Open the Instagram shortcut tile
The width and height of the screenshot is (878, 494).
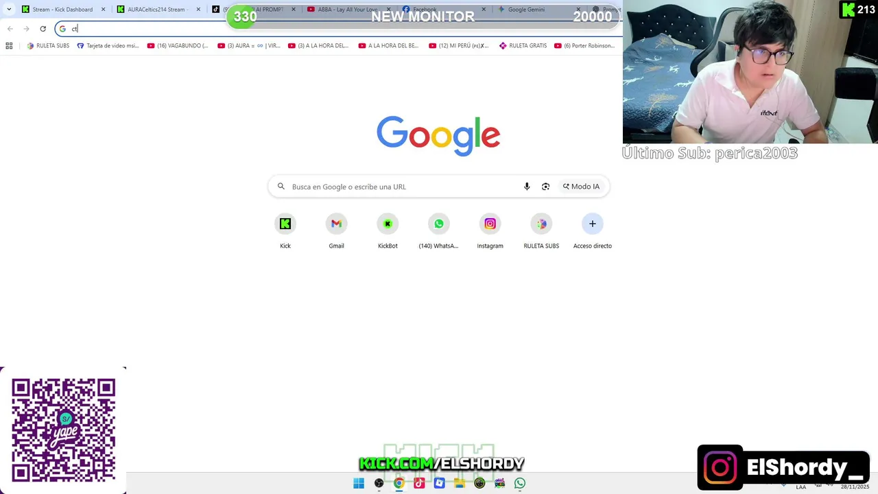pyautogui.click(x=490, y=231)
